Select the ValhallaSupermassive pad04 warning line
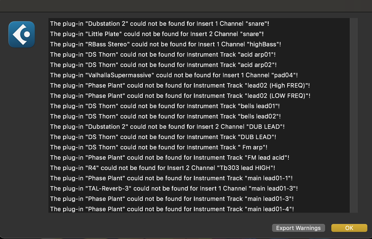Image resolution: width=372 pixels, height=239 pixels. pyautogui.click(x=174, y=75)
